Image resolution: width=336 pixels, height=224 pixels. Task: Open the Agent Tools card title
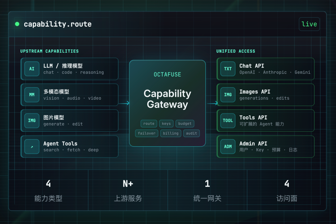click(60, 144)
